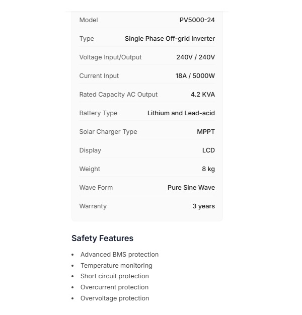Click the 240V / 240V value

[x=195, y=57]
